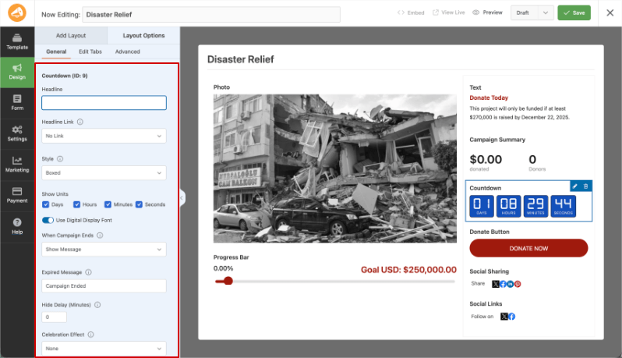This screenshot has width=622, height=358.
Task: Uncheck the Seconds unit checkbox
Action: click(139, 204)
